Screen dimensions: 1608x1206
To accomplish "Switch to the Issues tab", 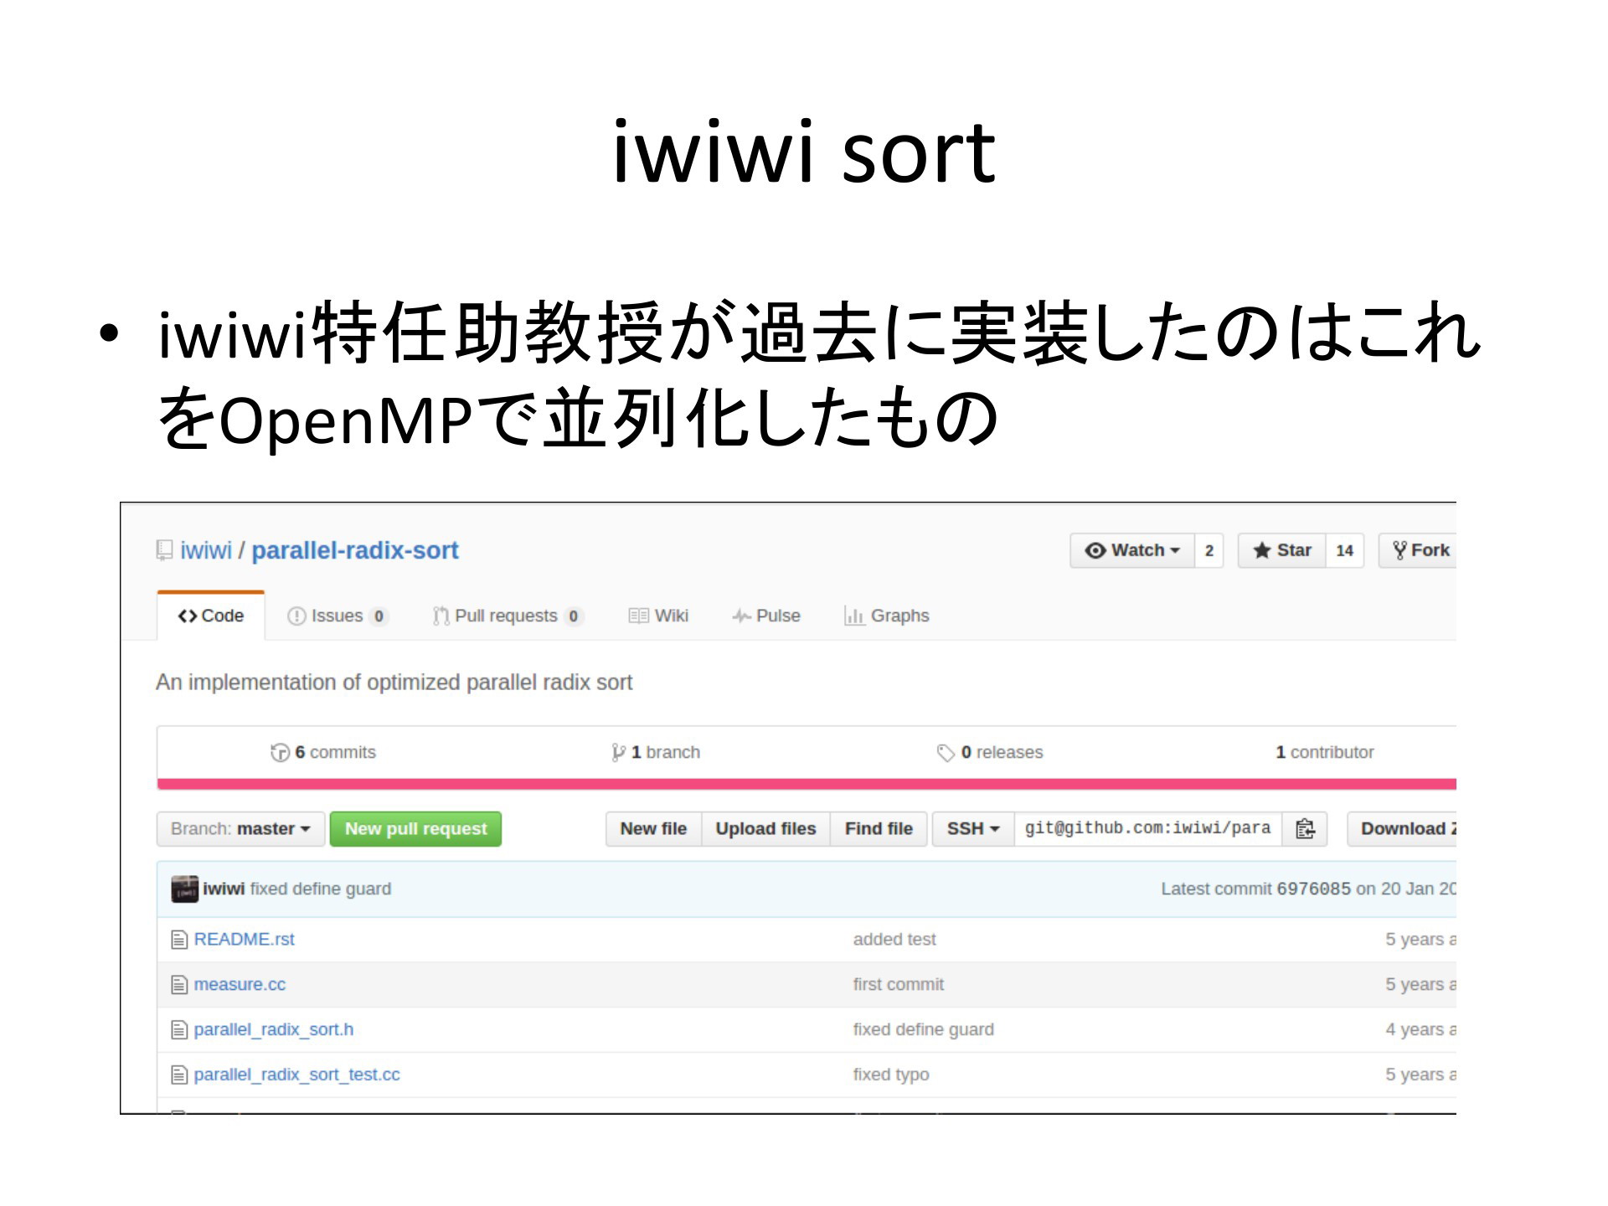I will click(x=338, y=616).
